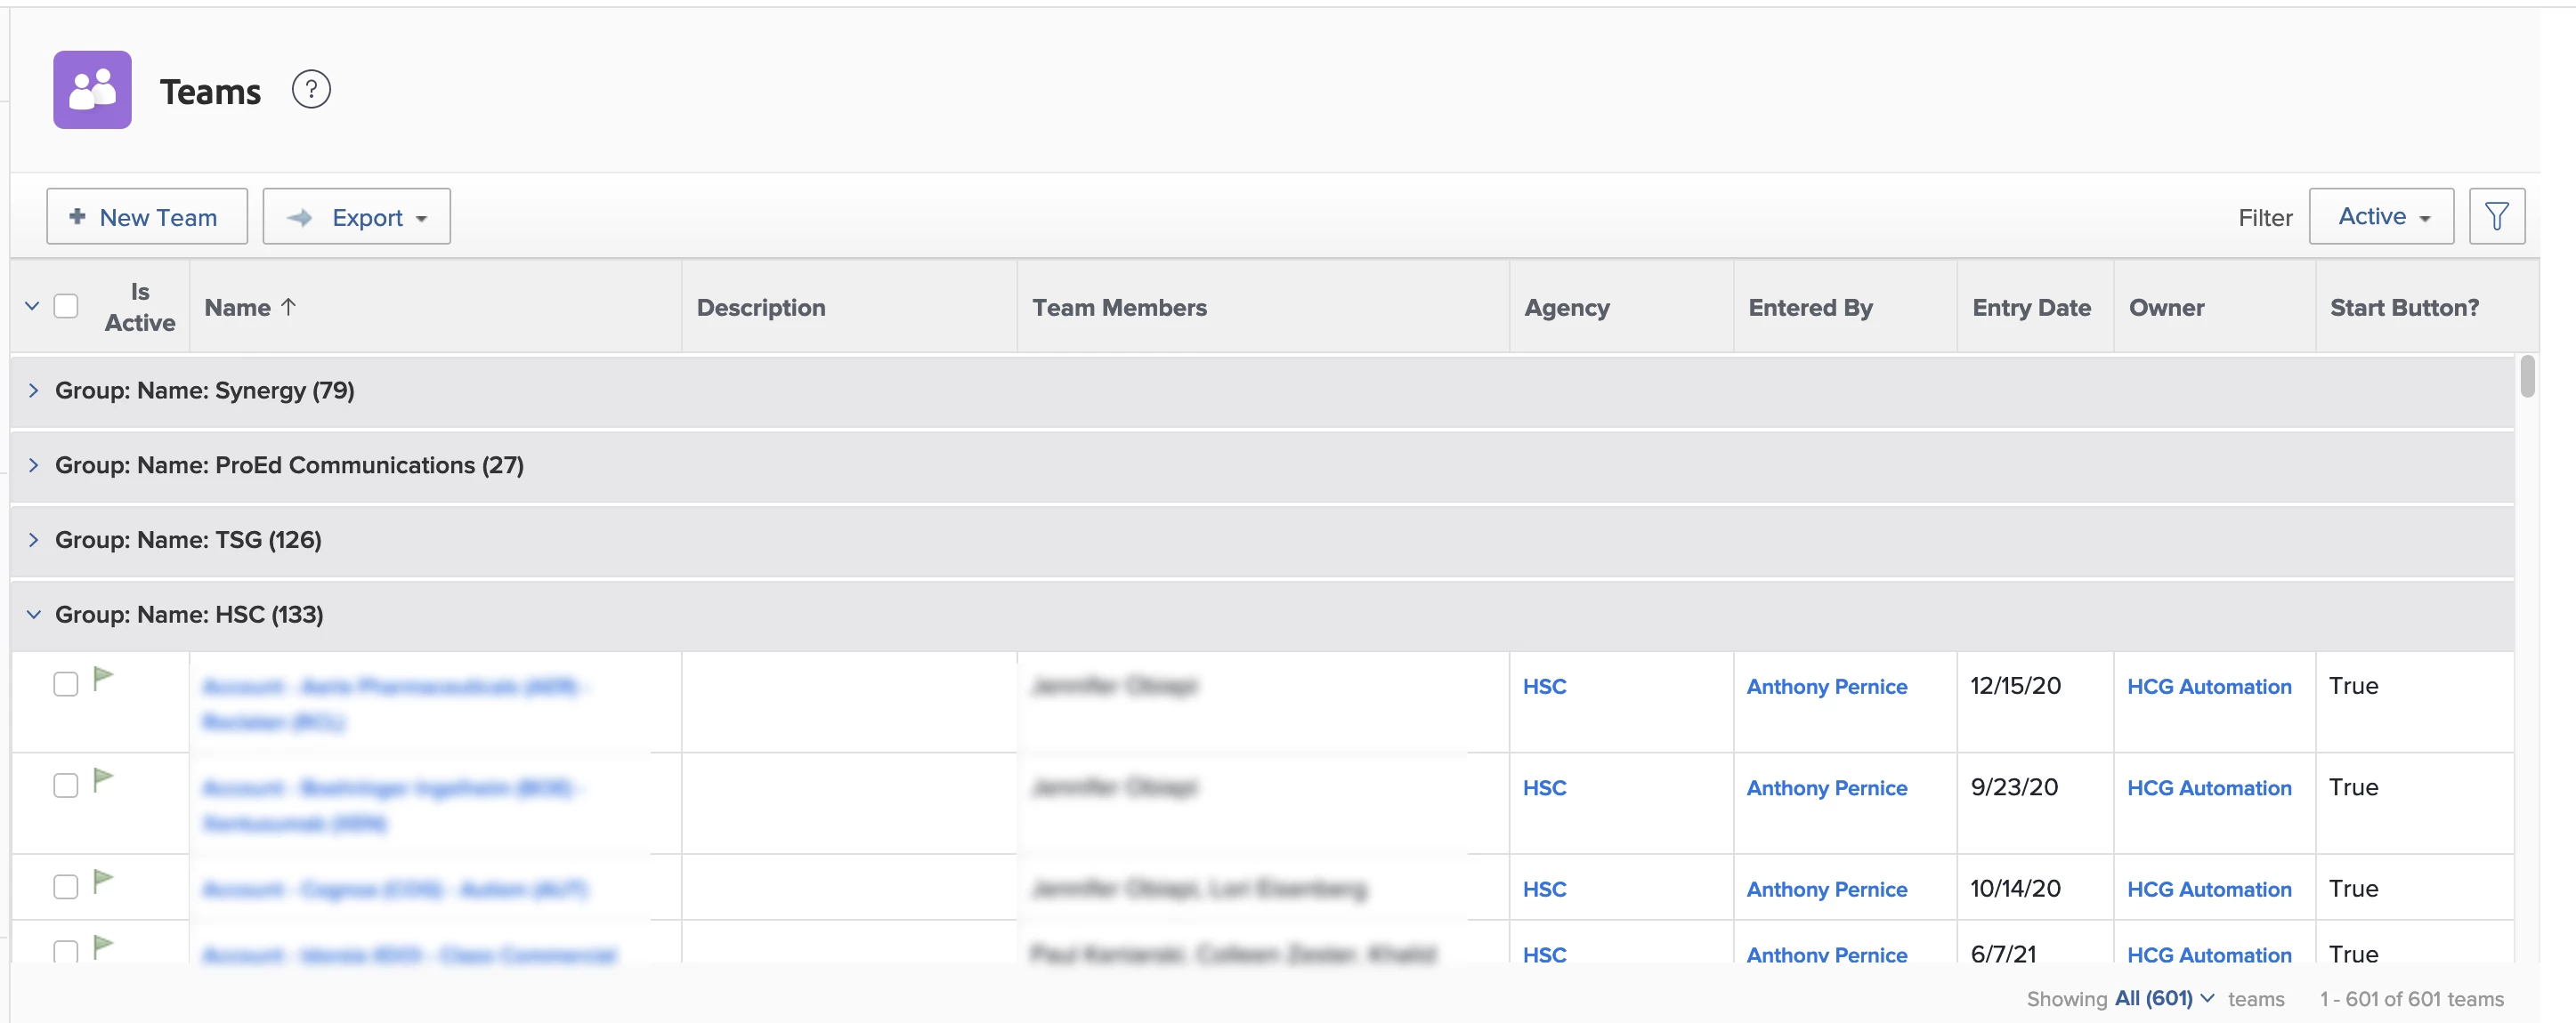Open the Active filter dropdown
Image resolution: width=2576 pixels, height=1023 pixels.
tap(2381, 217)
